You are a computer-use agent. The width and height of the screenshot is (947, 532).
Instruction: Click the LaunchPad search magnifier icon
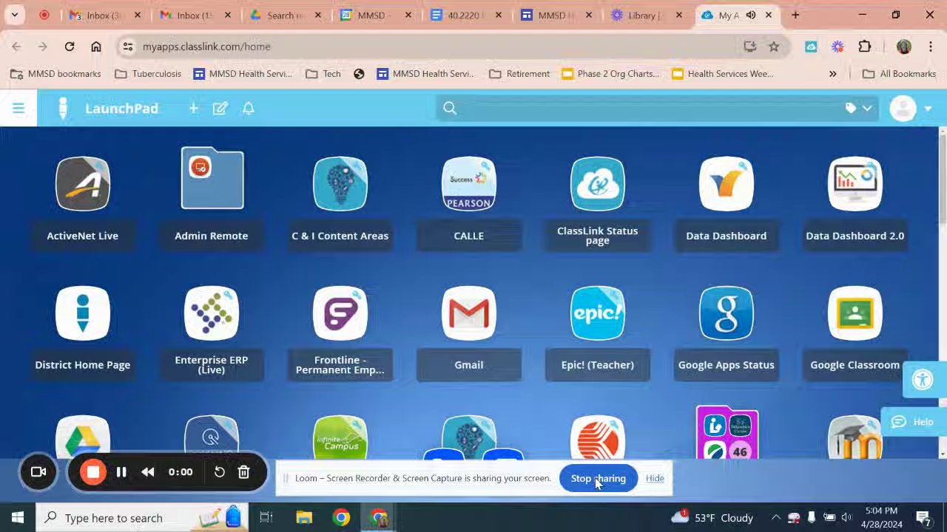450,109
